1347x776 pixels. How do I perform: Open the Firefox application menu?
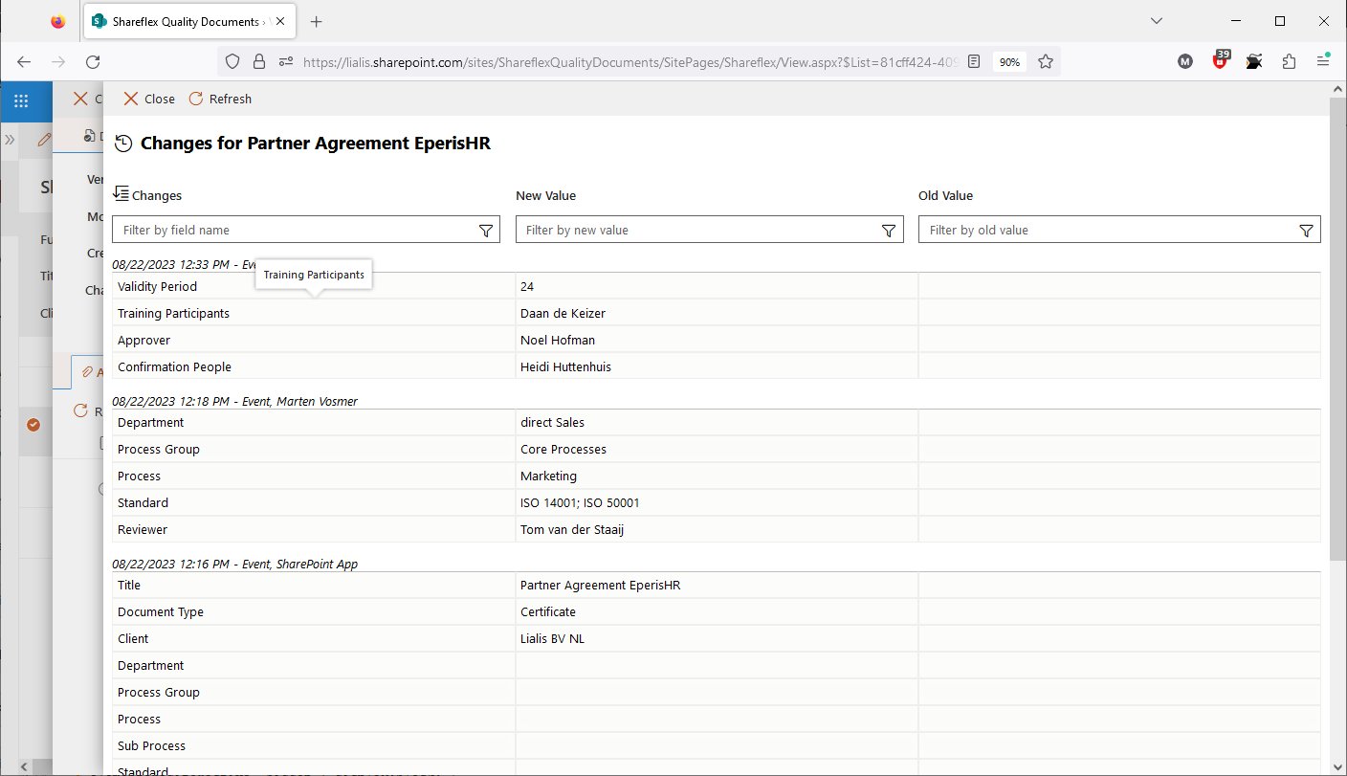(x=1323, y=61)
